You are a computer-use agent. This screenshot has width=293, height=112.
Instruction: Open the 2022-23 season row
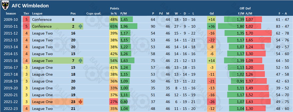(11, 109)
